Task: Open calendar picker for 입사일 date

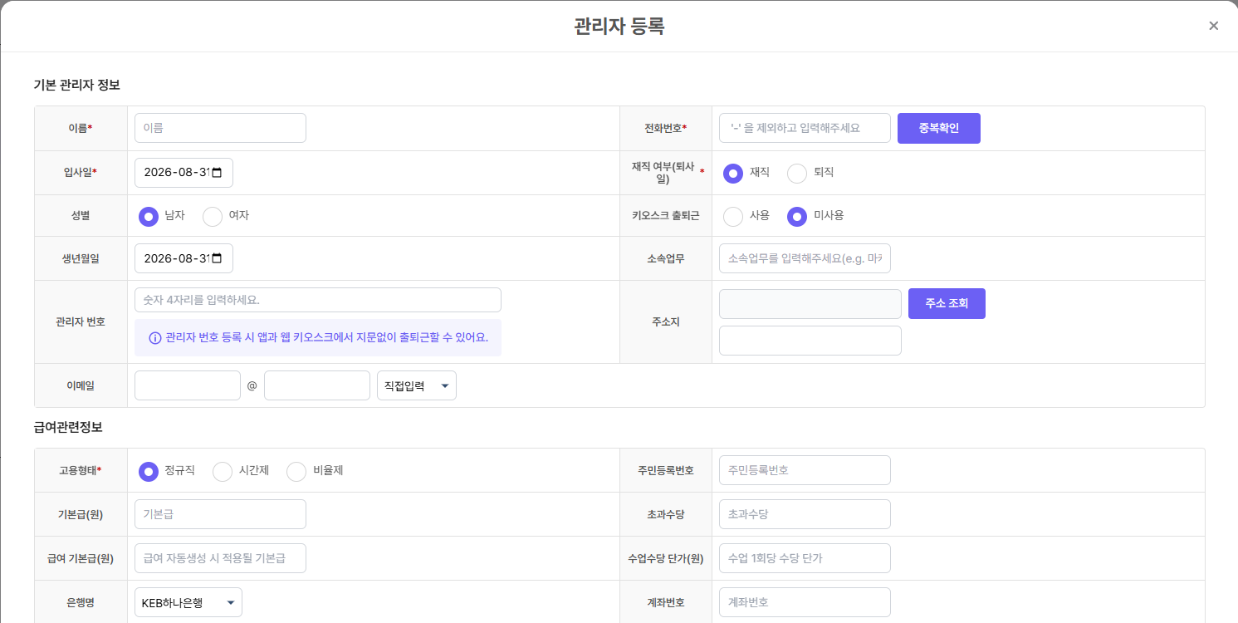Action: (x=218, y=173)
